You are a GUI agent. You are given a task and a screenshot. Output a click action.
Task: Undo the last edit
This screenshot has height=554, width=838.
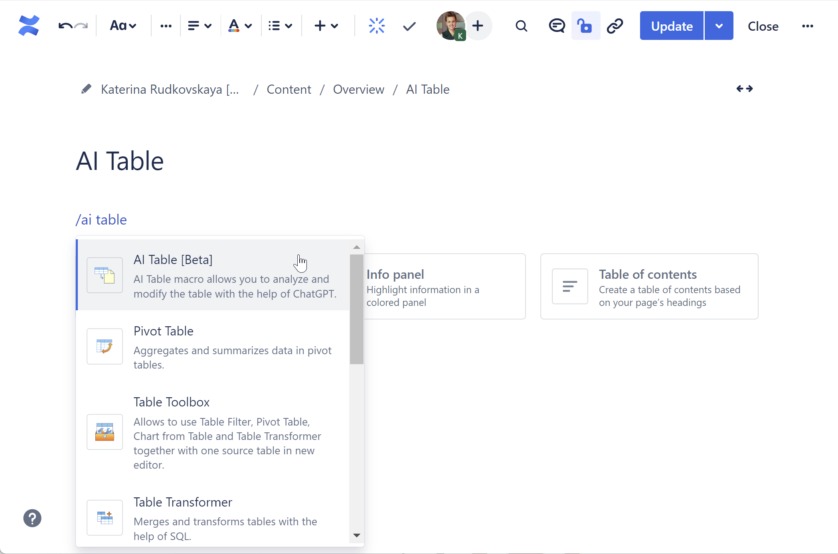pos(65,26)
